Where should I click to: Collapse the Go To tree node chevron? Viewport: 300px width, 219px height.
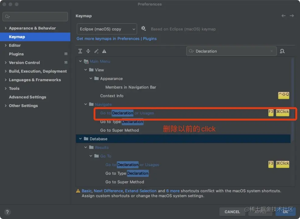(x=91, y=156)
